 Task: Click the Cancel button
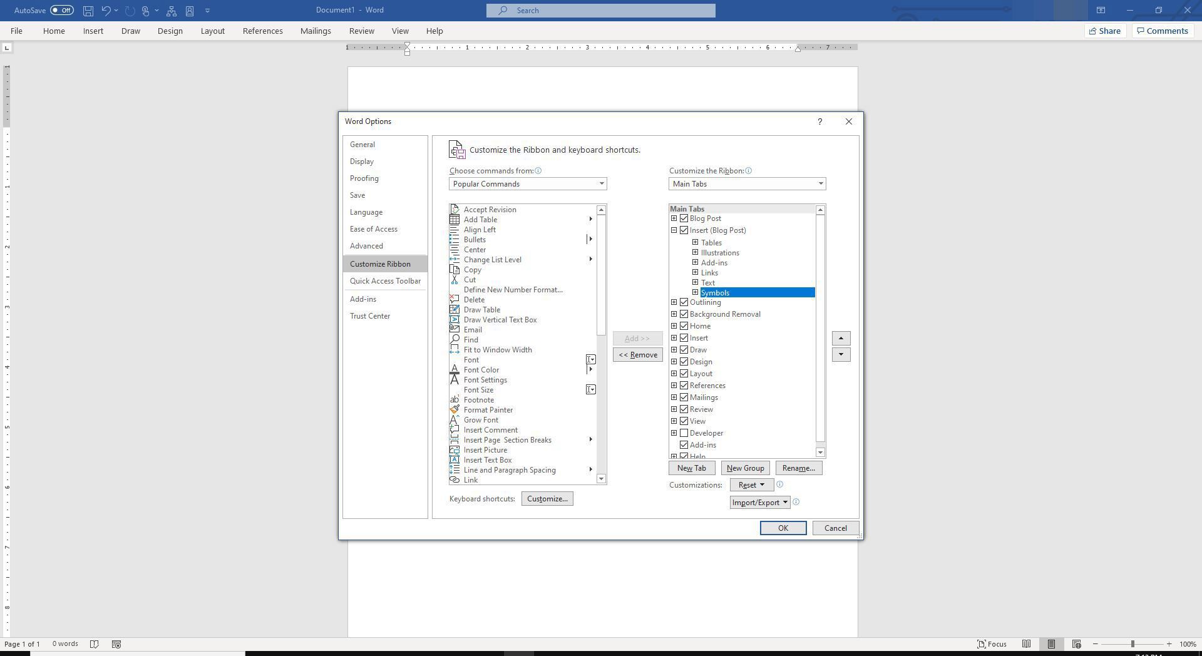835,528
